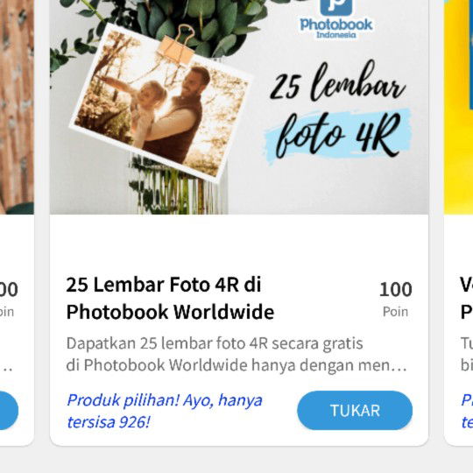Click the partial blue button on the left card
Viewport: 473px width, 473px height.
(9, 410)
